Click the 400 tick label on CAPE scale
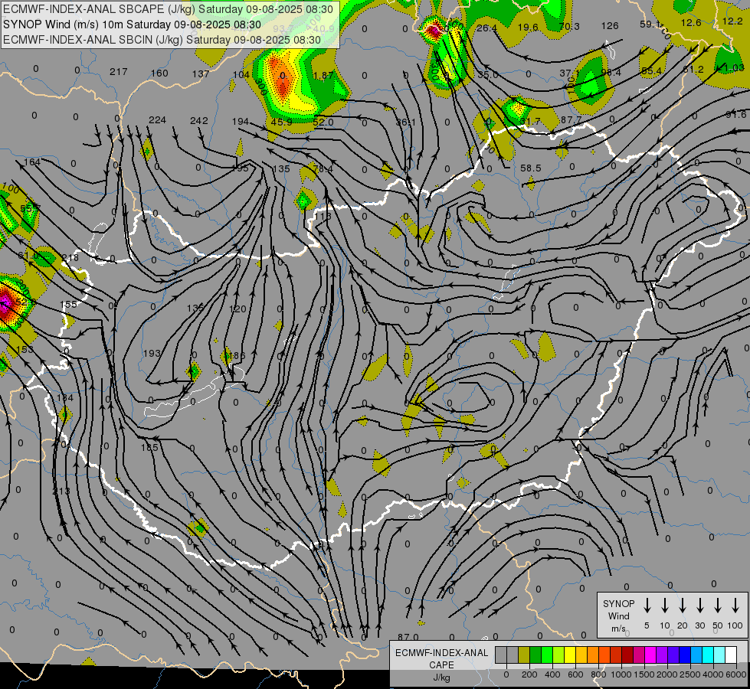750x689 pixels. coord(552,674)
